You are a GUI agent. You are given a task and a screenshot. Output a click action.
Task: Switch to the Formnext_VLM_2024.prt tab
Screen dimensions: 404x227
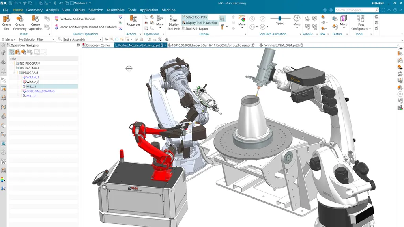[281, 45]
